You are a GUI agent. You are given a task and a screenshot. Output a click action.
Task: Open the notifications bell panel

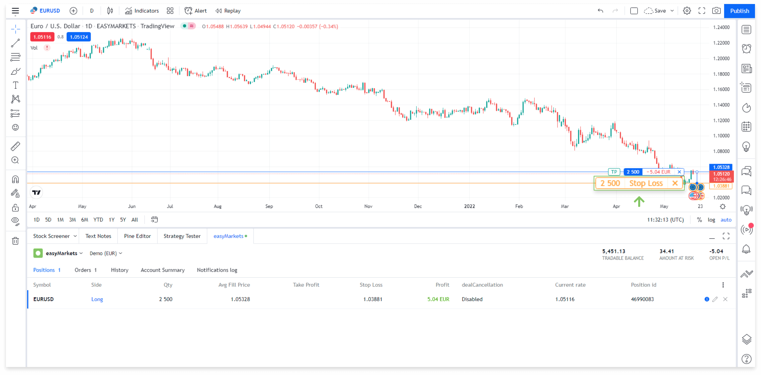pyautogui.click(x=747, y=249)
